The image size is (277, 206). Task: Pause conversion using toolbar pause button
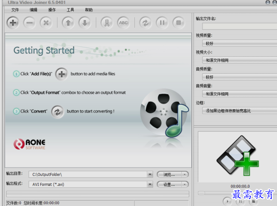pos(162,23)
